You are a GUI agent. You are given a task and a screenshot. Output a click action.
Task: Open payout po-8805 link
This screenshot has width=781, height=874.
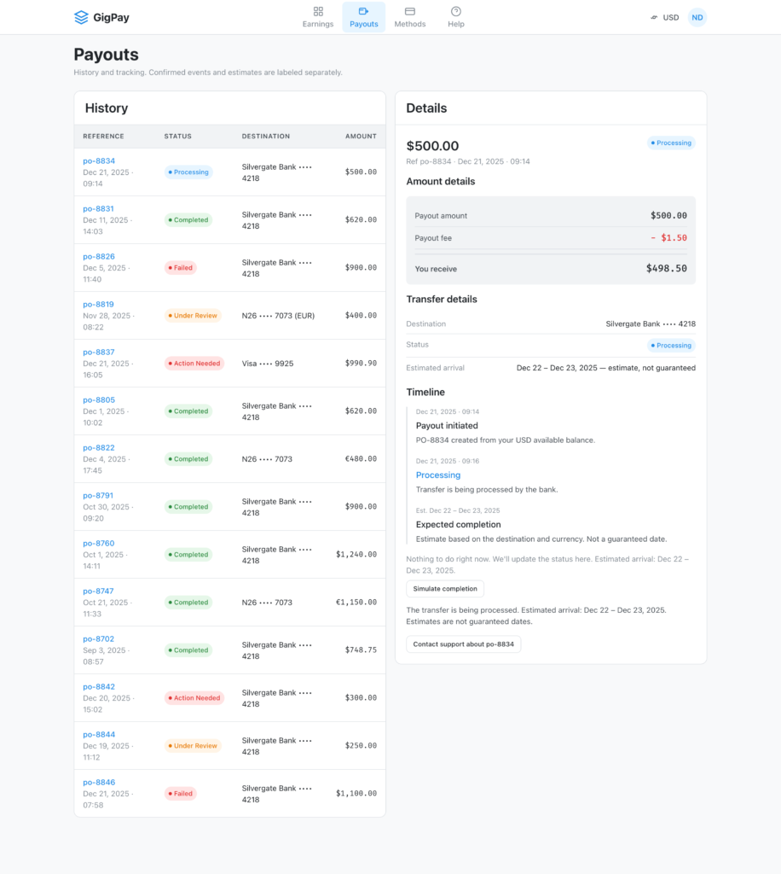click(99, 400)
